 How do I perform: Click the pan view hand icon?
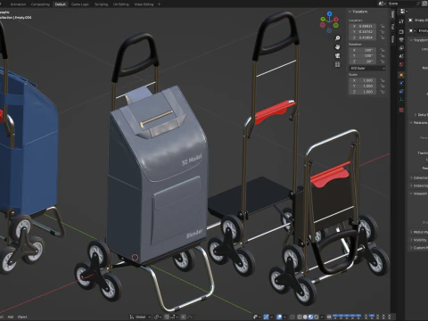[x=337, y=47]
